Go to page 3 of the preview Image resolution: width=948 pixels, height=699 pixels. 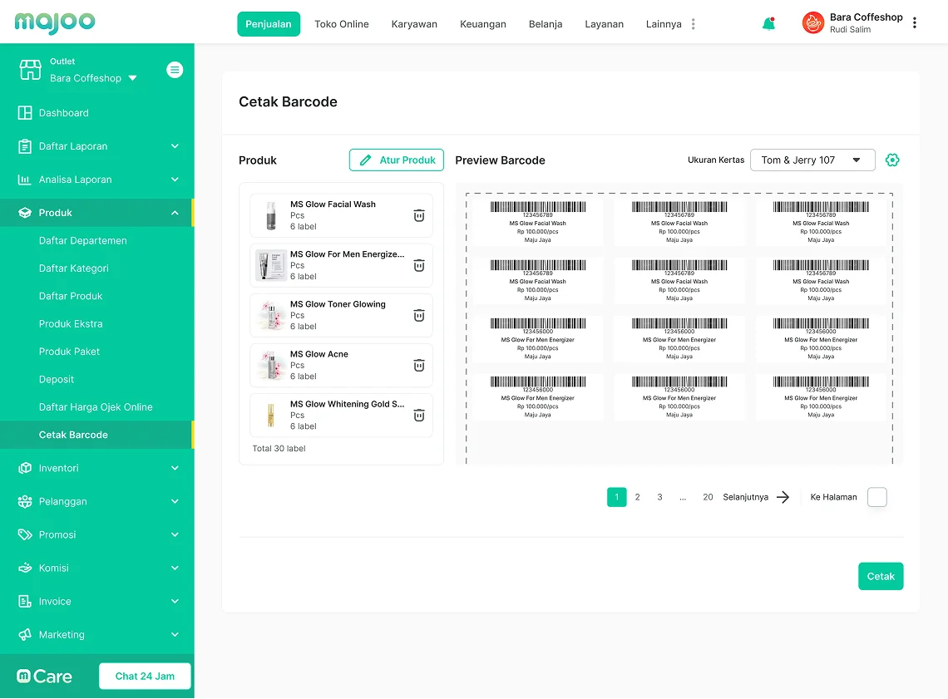click(659, 497)
